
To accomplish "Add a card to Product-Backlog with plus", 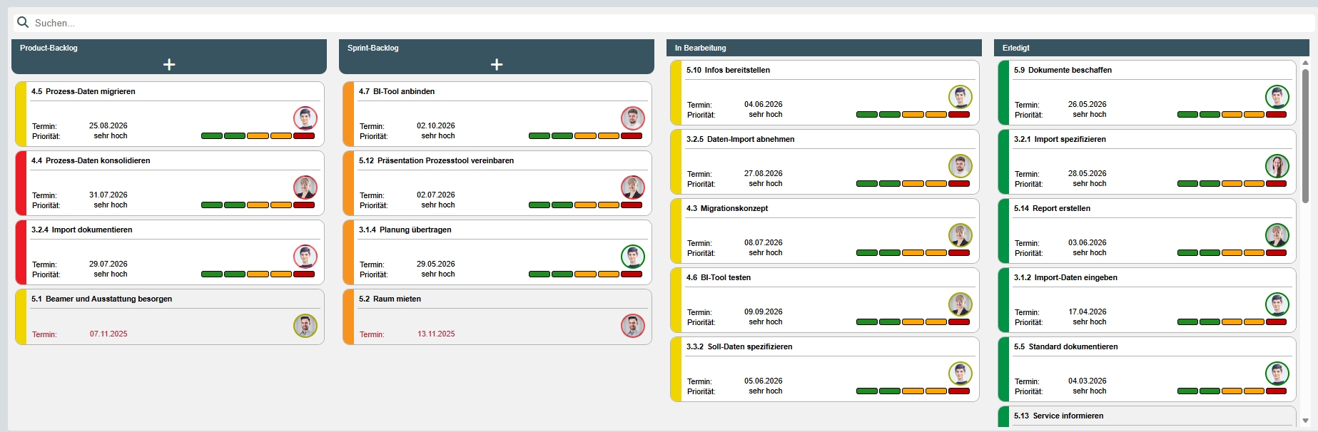I will coord(169,65).
